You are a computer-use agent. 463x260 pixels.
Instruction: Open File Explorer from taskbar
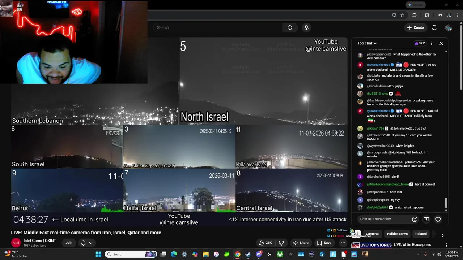click(205, 254)
